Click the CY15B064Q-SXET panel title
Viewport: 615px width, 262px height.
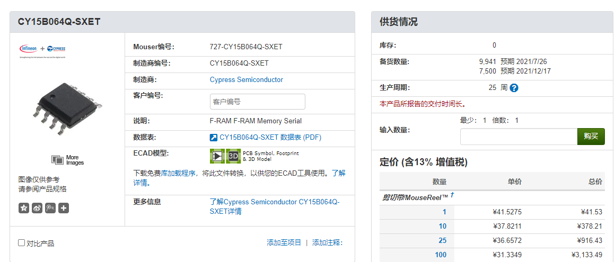click(x=59, y=22)
